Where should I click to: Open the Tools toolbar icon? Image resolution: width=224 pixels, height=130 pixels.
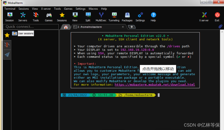[36, 17]
